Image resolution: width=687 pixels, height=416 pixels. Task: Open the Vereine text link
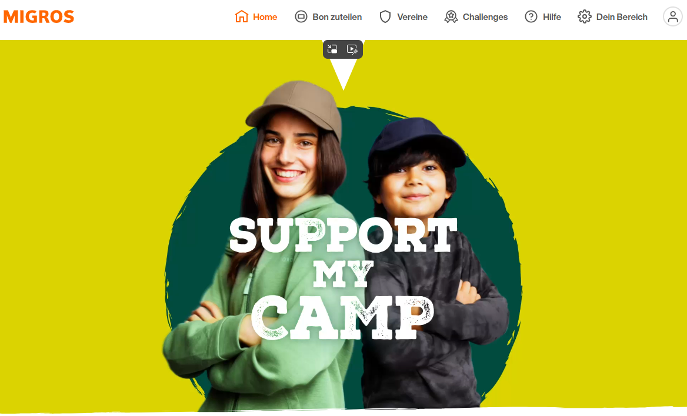412,17
